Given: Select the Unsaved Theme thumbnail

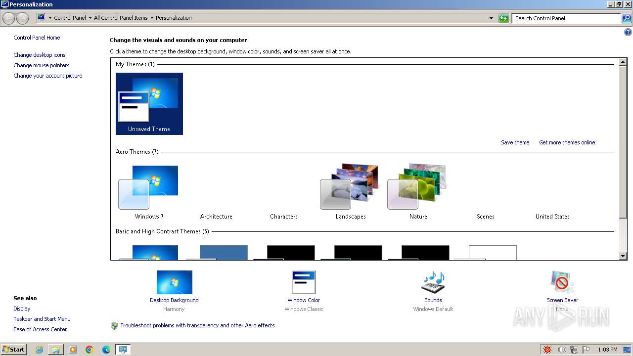Looking at the screenshot, I should point(149,104).
